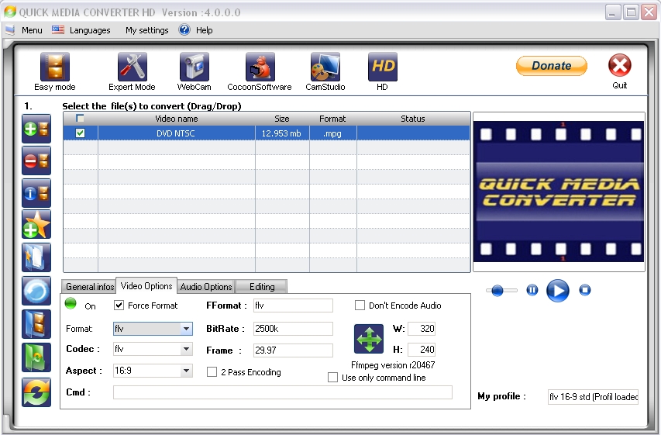Click the BitRate field showing 2500k
Viewport: 661px width, 435px height.
click(293, 329)
